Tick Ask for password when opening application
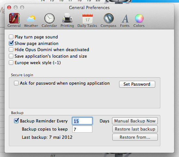The width and height of the screenshot is (179, 157). click(x=16, y=83)
